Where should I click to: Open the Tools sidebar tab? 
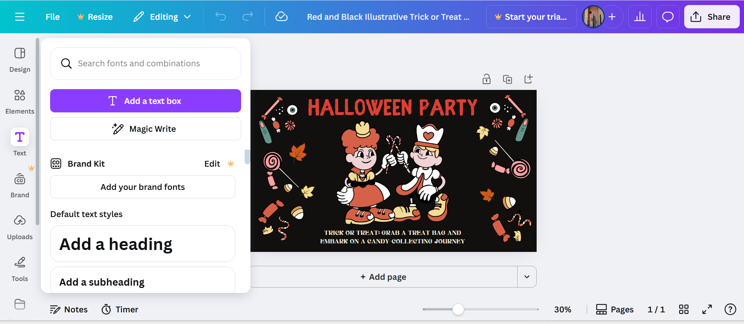20,269
